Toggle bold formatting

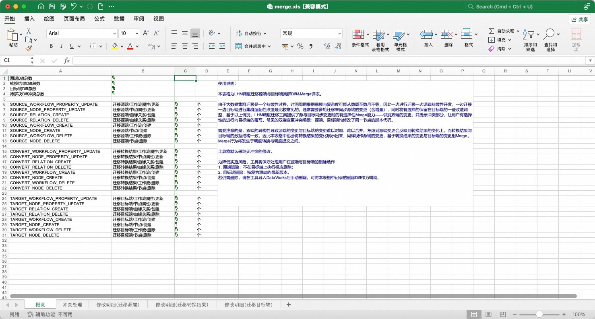pyautogui.click(x=51, y=46)
